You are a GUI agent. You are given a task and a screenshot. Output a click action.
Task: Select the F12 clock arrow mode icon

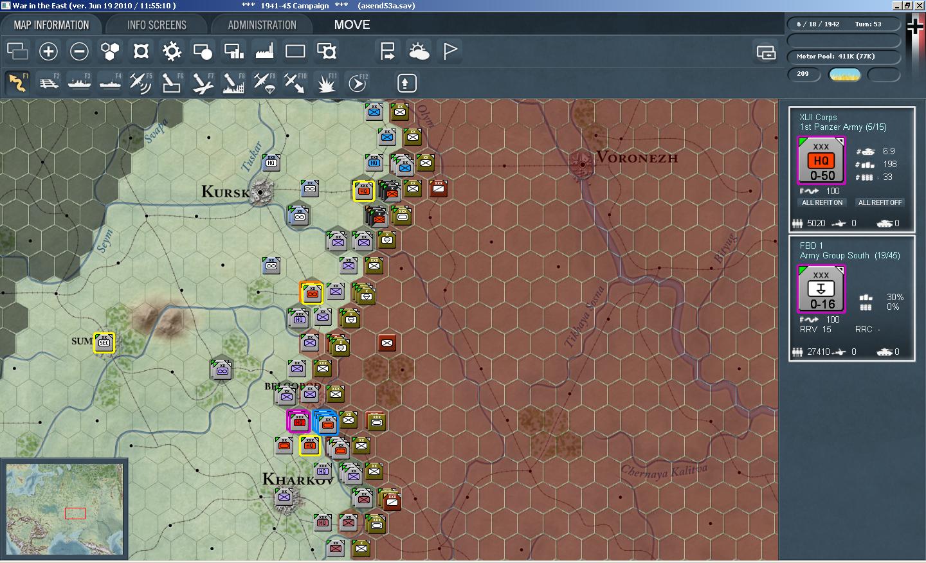point(357,83)
